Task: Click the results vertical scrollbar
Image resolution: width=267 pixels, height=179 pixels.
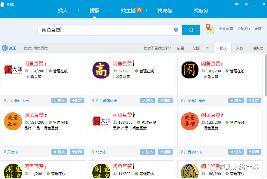Action: (x=266, y=75)
